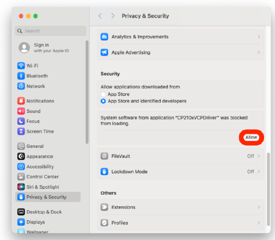Open Lockdown Mode detail chevron

(x=259, y=172)
